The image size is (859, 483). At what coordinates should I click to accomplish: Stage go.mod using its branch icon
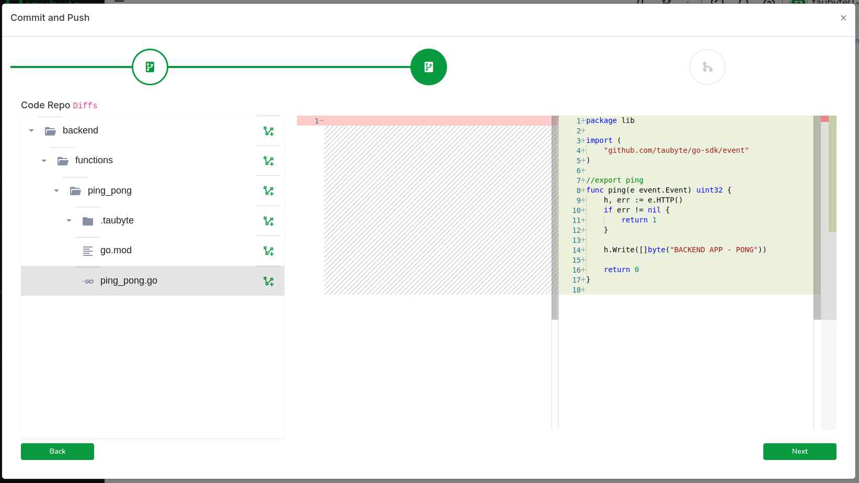269,251
